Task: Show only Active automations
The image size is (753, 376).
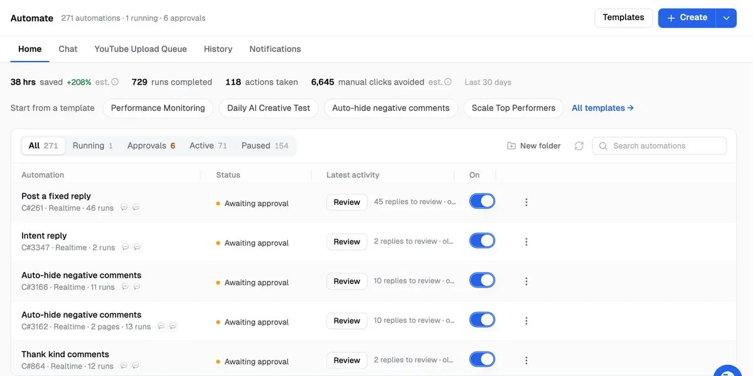Action: point(208,145)
